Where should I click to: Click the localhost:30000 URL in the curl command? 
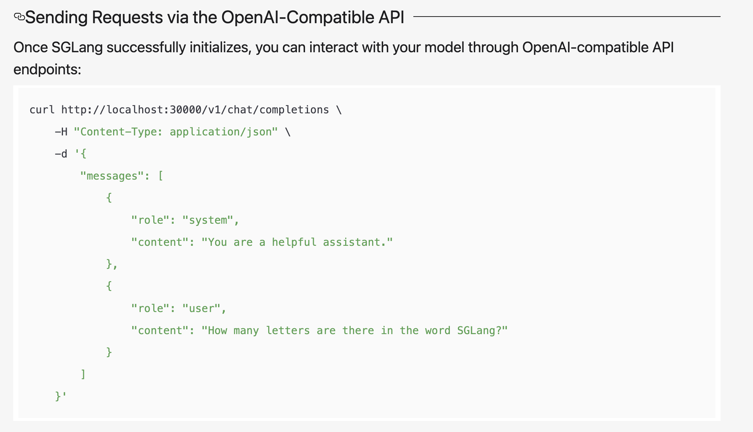[x=195, y=110]
